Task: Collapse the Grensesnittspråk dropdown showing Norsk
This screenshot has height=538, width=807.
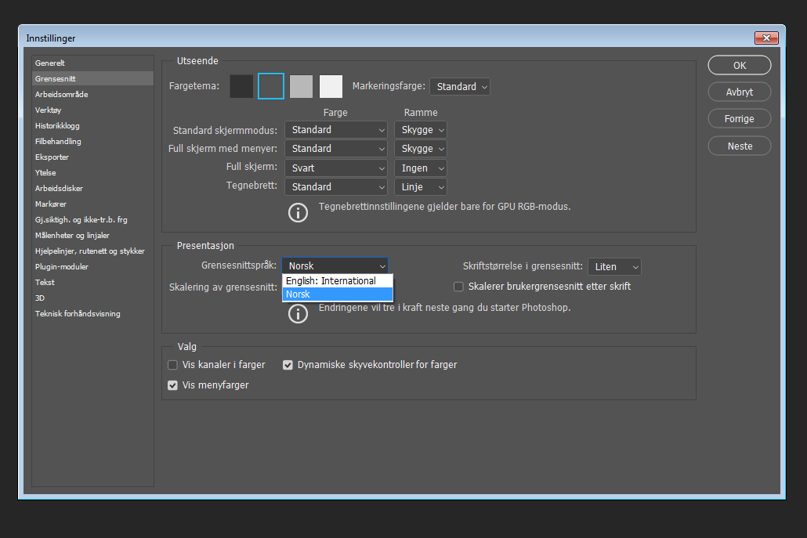Action: (335, 265)
